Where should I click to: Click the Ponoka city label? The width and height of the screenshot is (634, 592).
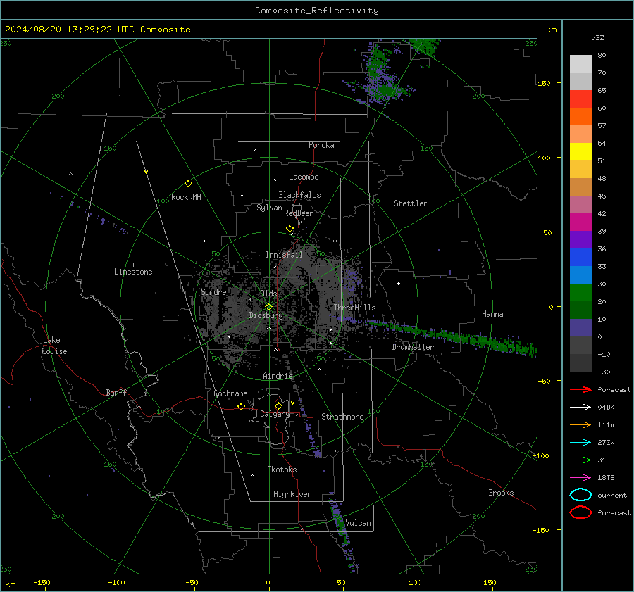tap(321, 145)
